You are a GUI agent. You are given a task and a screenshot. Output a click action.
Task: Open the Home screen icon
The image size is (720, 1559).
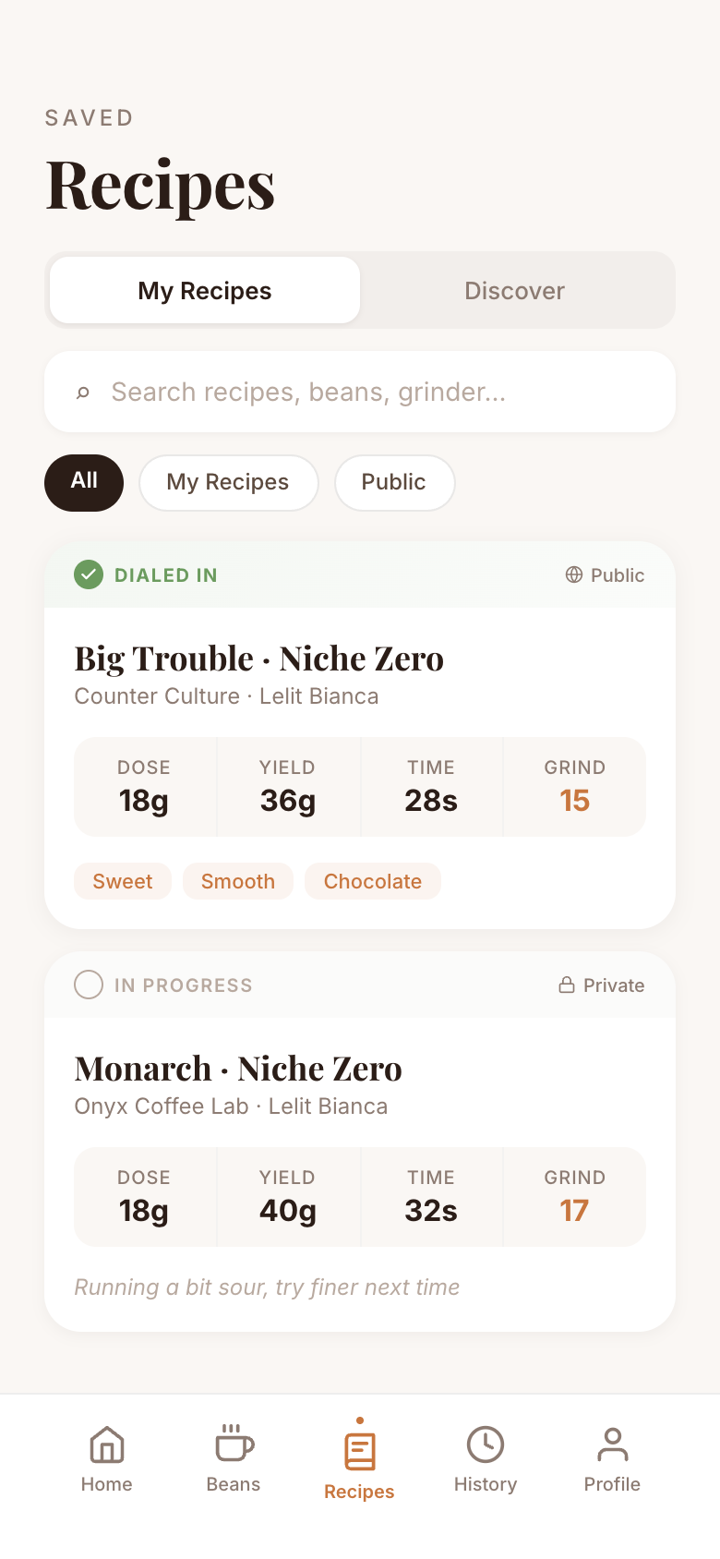pos(106,1444)
